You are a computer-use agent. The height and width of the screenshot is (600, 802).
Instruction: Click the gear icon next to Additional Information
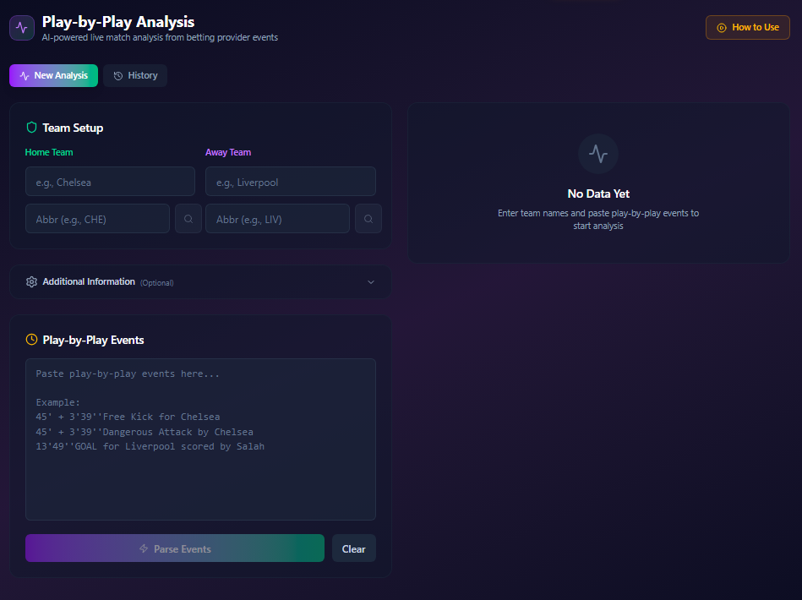32,282
